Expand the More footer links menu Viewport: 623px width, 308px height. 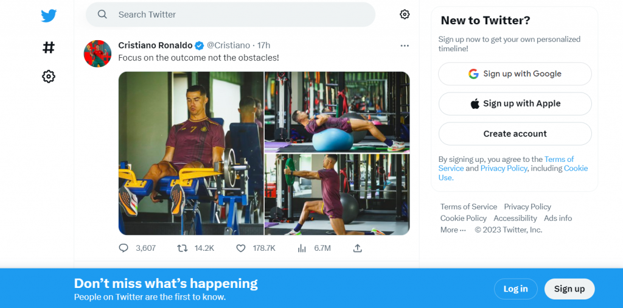click(453, 229)
